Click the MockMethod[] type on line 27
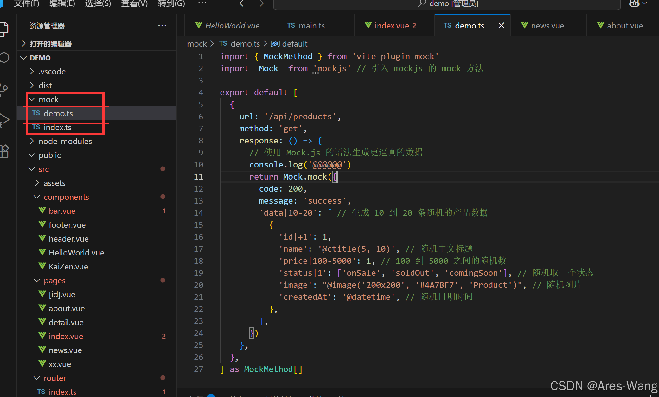The image size is (659, 397). (x=273, y=369)
